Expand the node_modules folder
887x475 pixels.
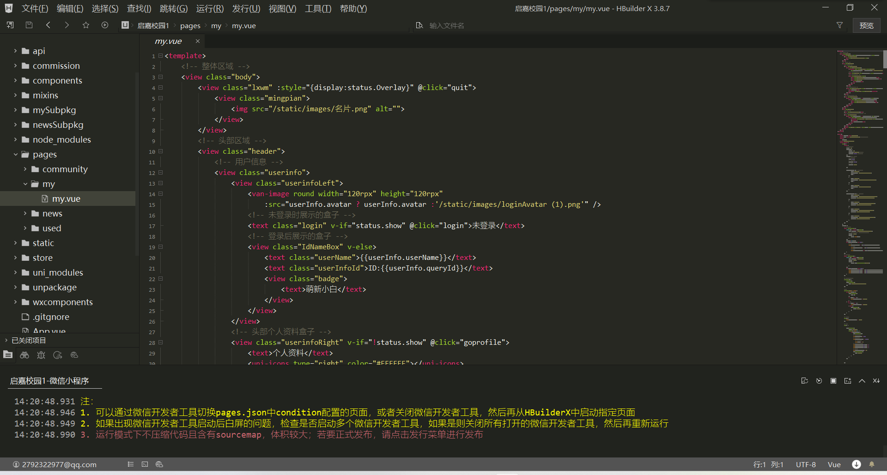[15, 139]
